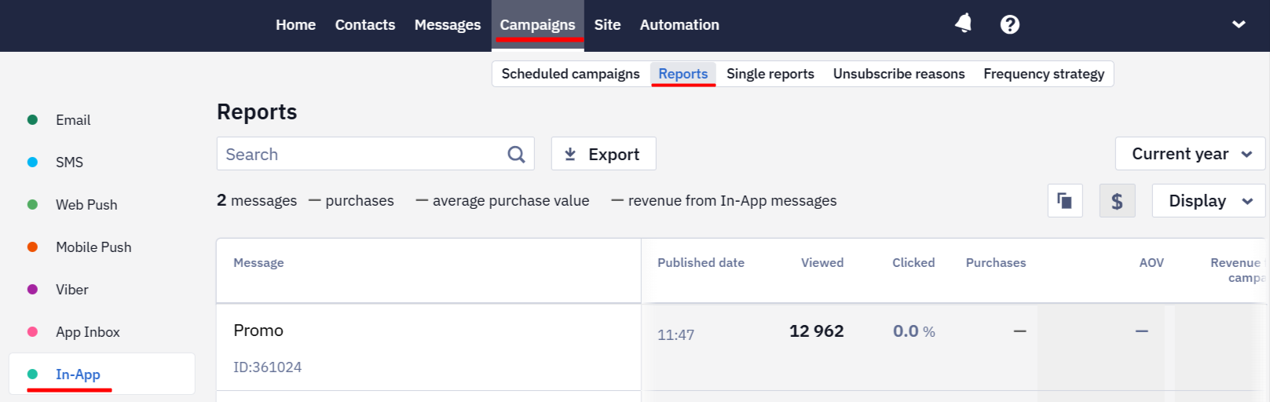
Task: Select In-App channel in sidebar
Action: 101,374
